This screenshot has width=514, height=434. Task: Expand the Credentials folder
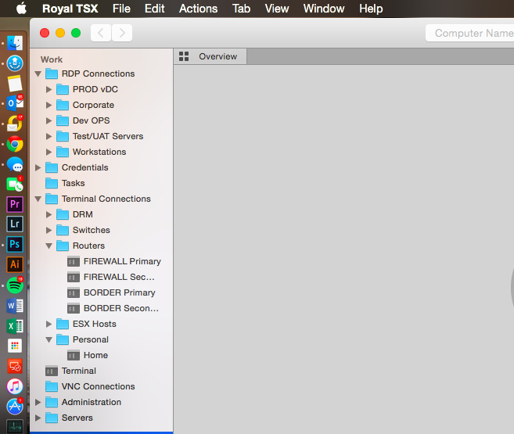tap(38, 167)
